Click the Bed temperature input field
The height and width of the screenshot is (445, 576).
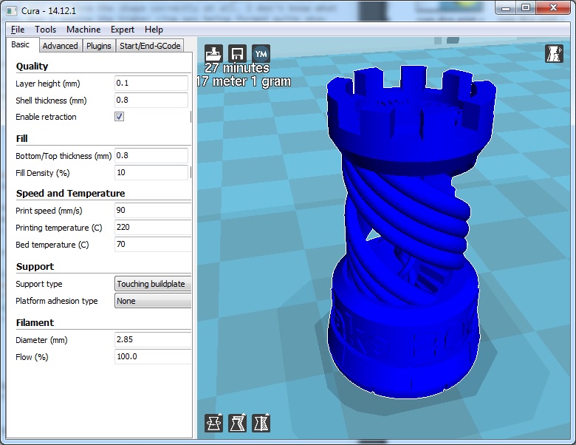pyautogui.click(x=153, y=244)
